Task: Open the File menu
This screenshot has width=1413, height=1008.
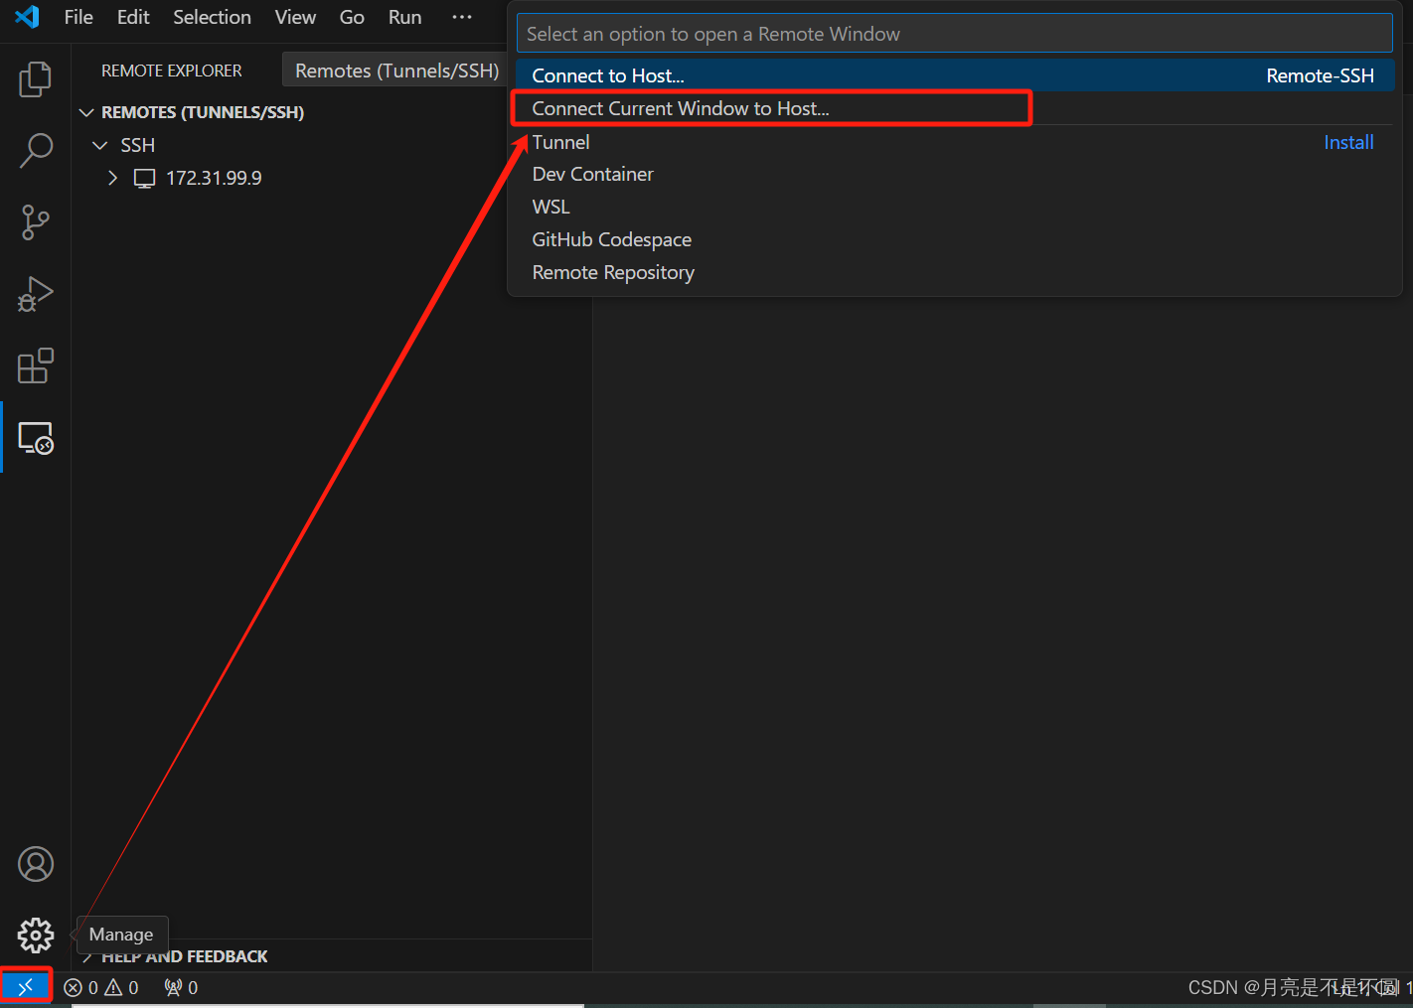Action: (x=78, y=17)
